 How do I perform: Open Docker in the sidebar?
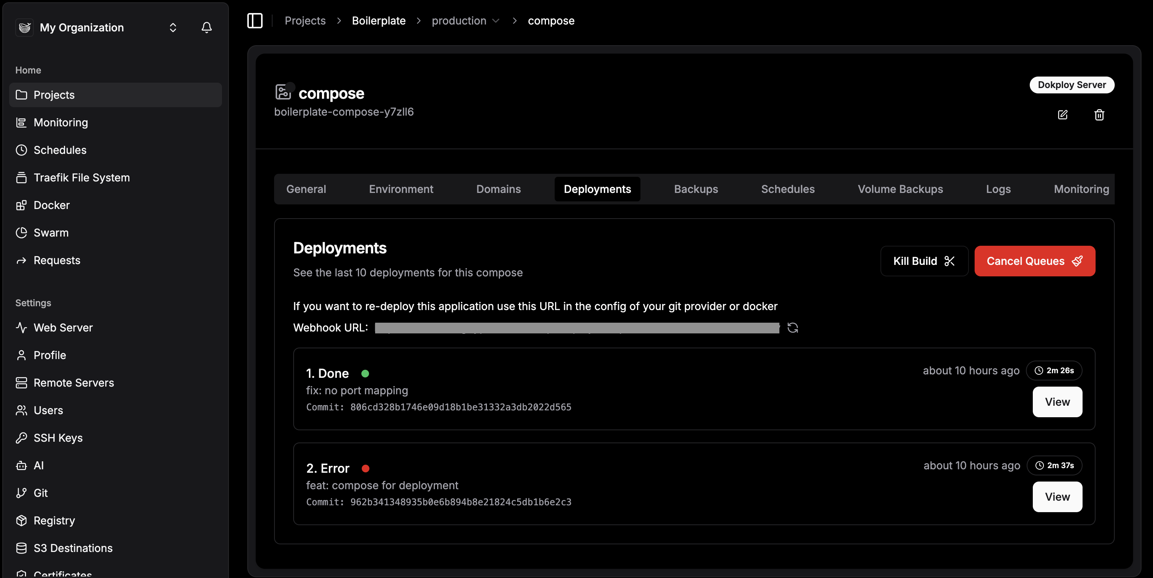pos(51,205)
